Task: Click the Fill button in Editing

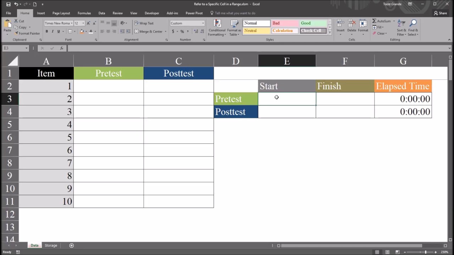Action: (x=378, y=27)
